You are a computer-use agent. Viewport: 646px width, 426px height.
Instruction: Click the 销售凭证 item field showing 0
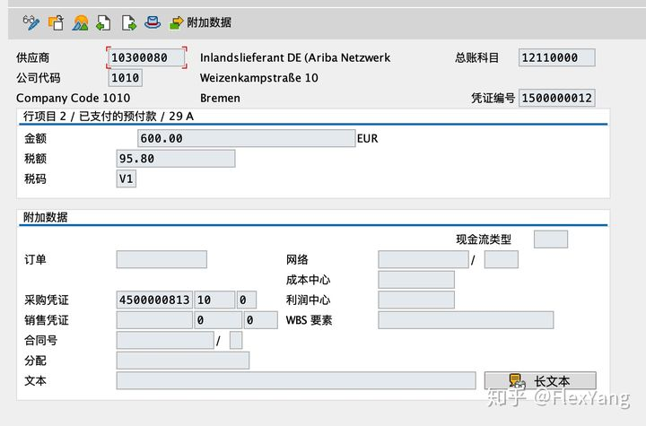pyautogui.click(x=218, y=320)
